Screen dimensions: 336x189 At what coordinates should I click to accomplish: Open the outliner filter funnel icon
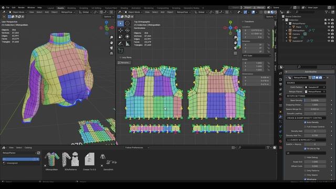tap(327, 12)
